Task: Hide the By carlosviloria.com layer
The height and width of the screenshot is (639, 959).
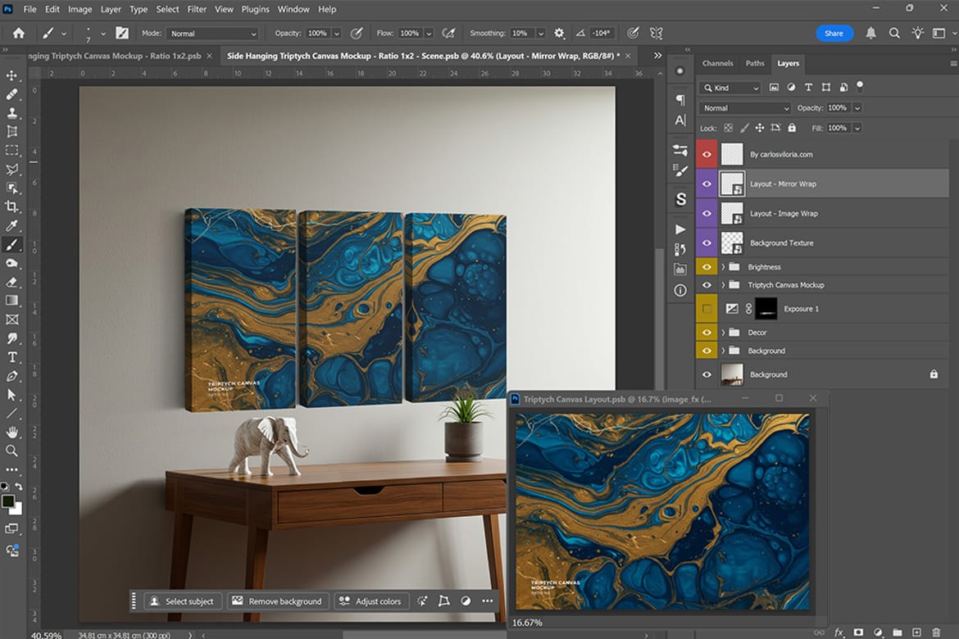Action: coord(707,154)
